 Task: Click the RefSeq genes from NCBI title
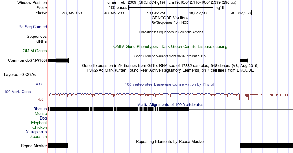170,22
